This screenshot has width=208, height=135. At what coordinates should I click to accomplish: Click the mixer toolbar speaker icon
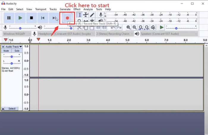point(40,27)
